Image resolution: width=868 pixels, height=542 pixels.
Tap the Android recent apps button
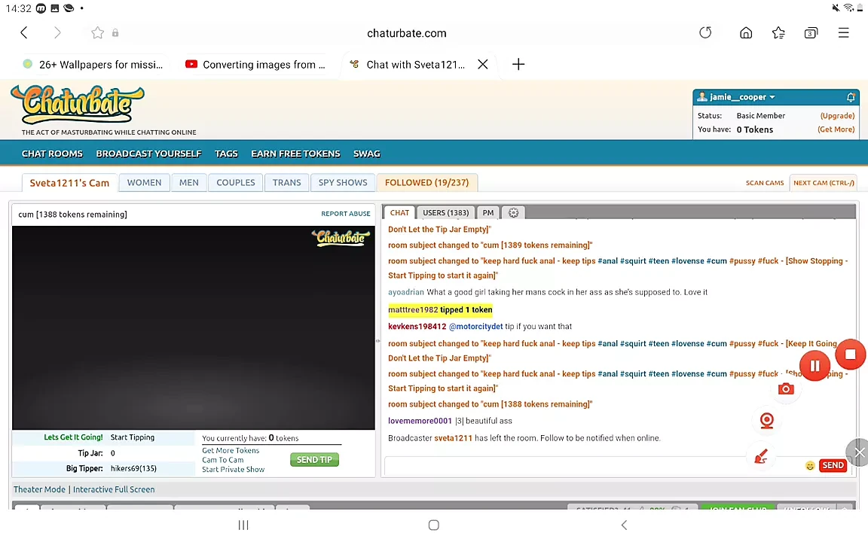[x=243, y=525]
